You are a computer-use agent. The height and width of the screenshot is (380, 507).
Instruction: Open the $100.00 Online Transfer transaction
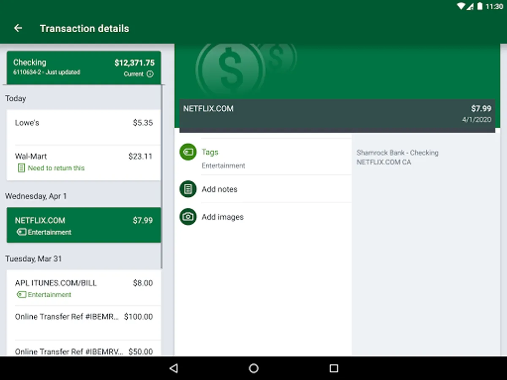tap(84, 323)
